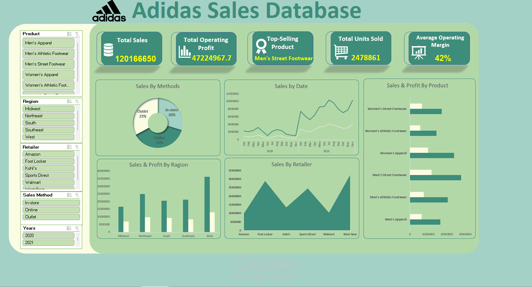
Task: Clear the Region slicer filter
Action: pyautogui.click(x=77, y=101)
